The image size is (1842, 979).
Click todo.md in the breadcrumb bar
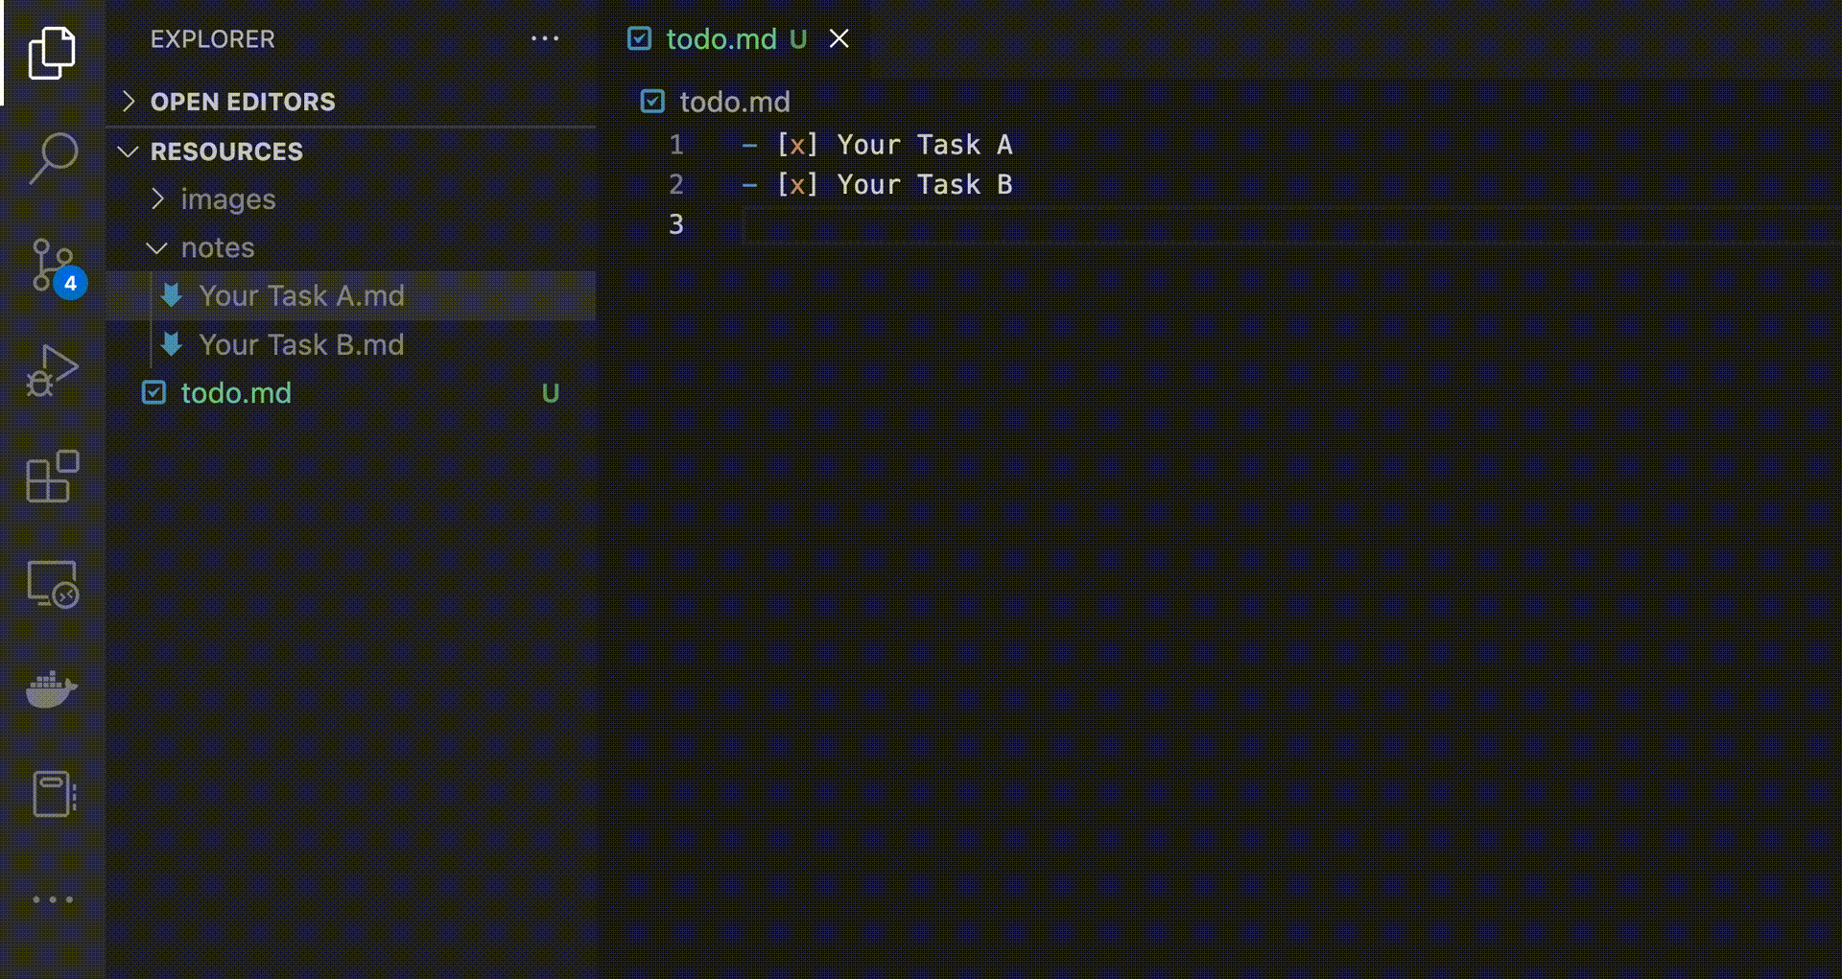point(734,102)
